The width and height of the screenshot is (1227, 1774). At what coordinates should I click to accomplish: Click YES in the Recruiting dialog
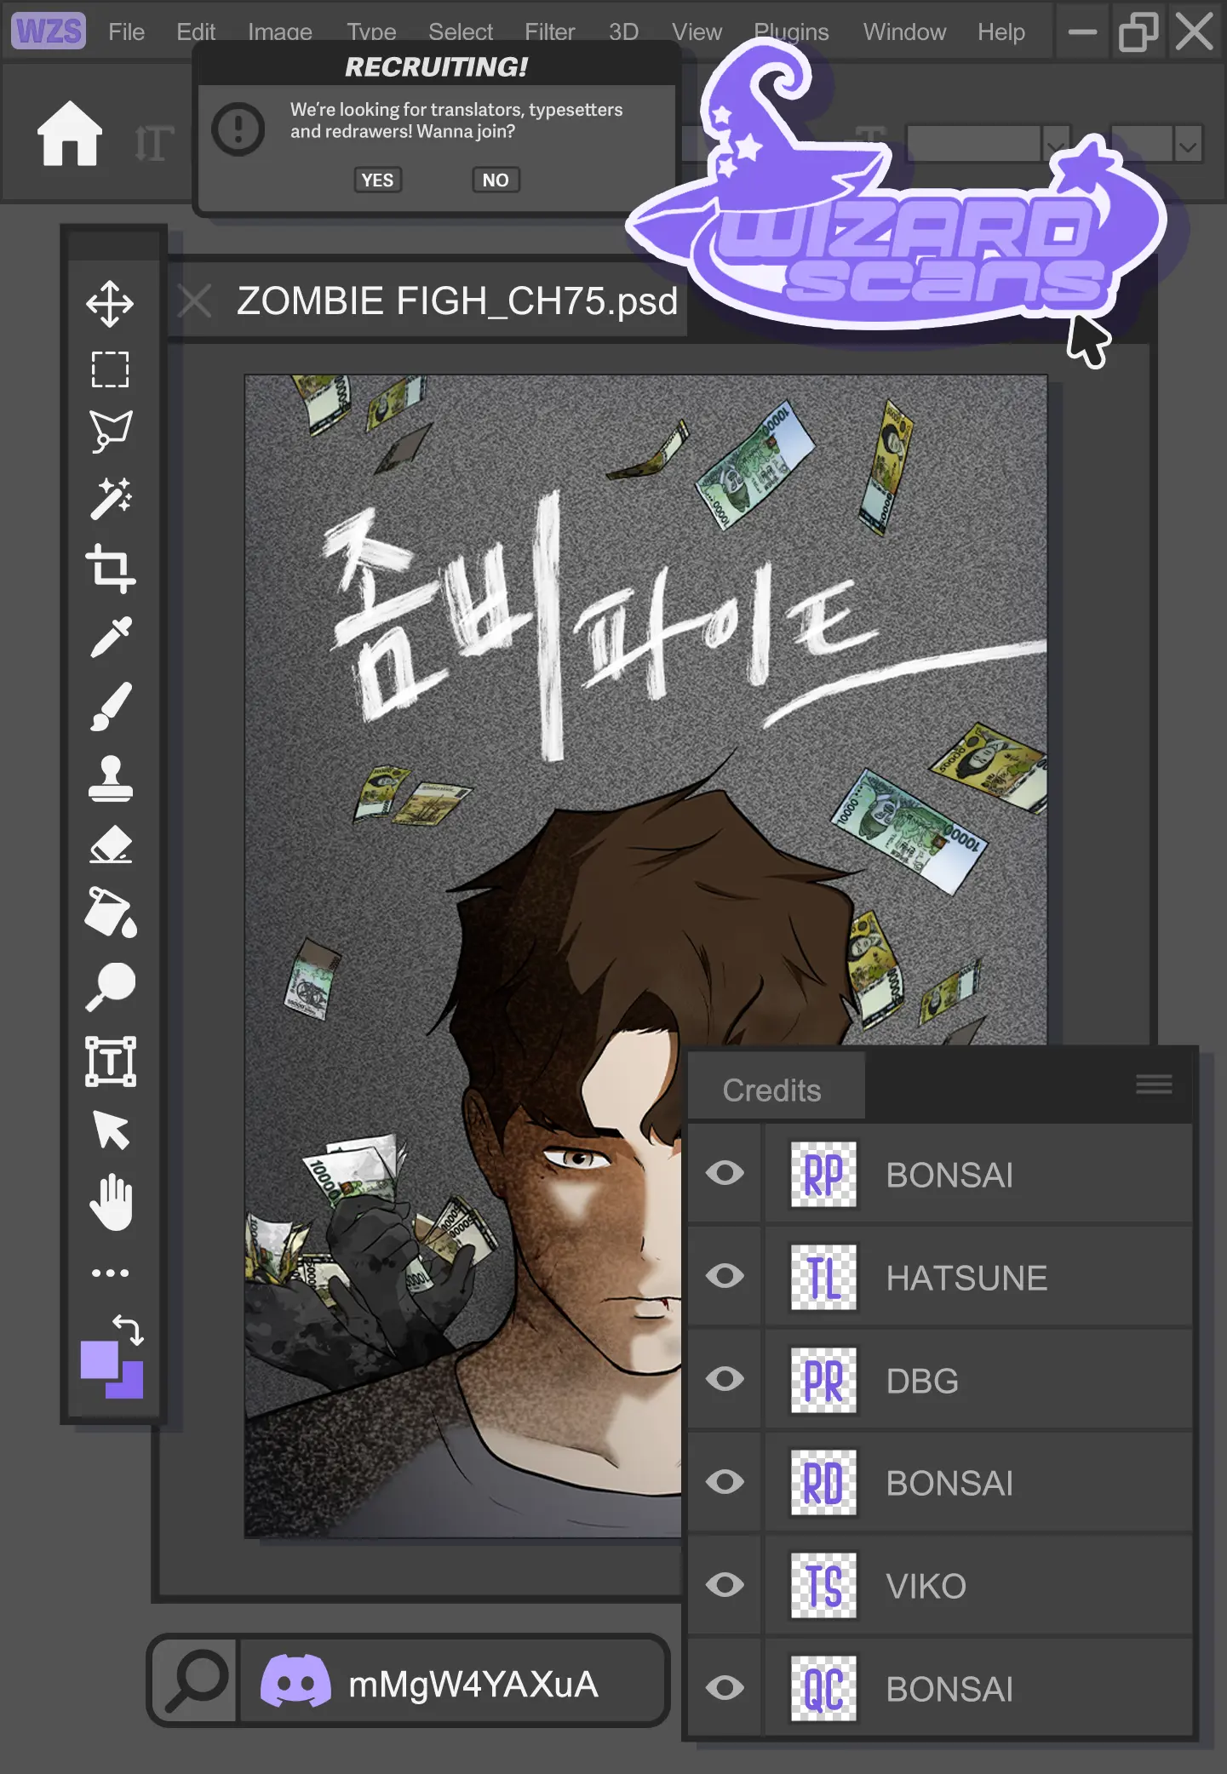coord(377,180)
